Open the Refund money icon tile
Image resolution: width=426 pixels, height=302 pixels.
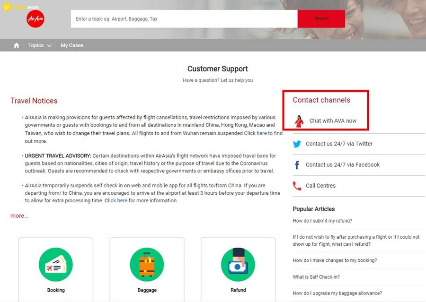pos(238,265)
